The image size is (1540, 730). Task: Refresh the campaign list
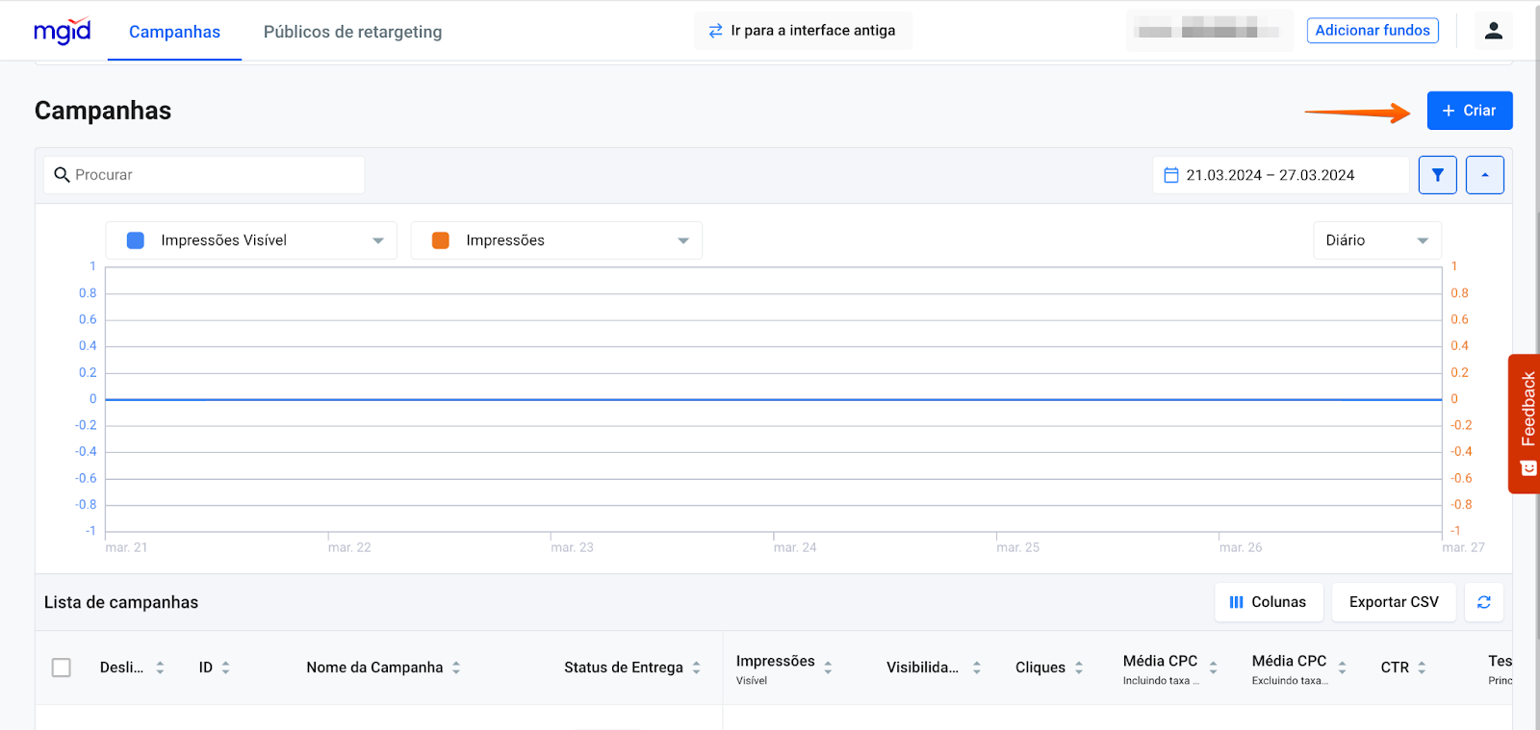[1483, 602]
